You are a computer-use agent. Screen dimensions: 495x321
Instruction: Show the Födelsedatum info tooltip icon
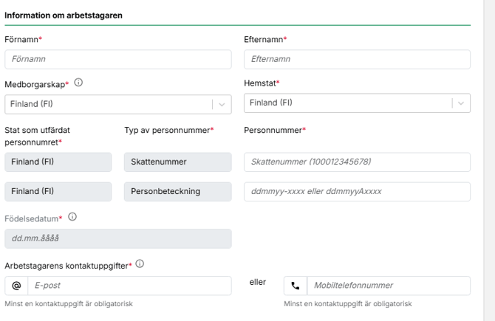72,217
